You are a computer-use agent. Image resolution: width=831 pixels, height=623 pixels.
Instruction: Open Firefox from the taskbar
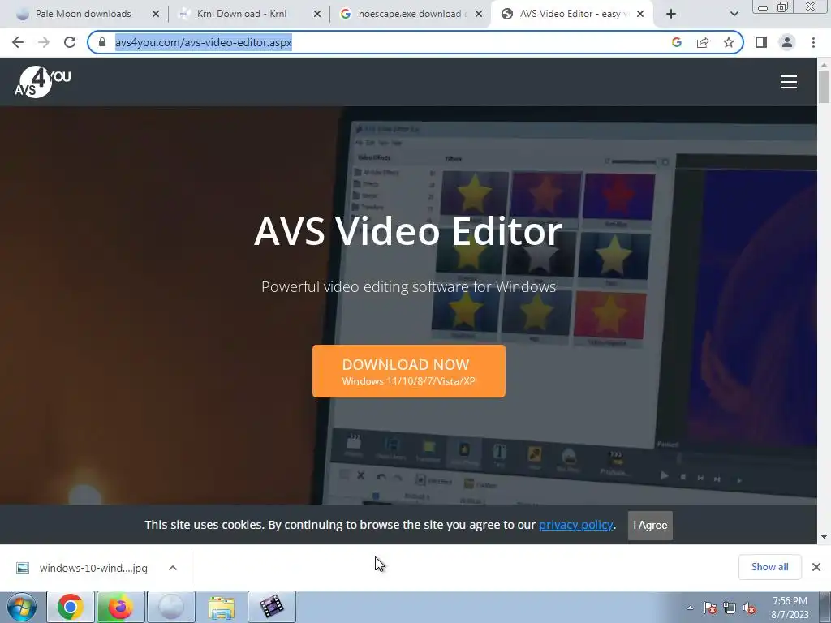coord(120,607)
